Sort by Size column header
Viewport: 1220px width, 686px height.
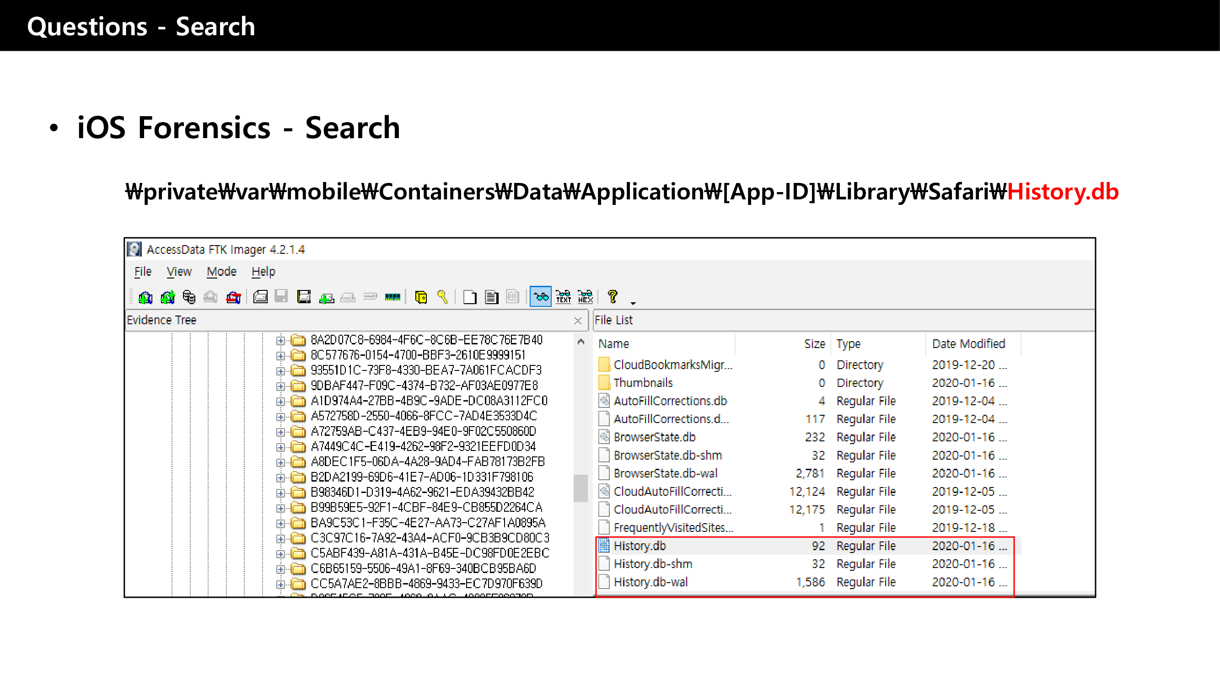(814, 344)
